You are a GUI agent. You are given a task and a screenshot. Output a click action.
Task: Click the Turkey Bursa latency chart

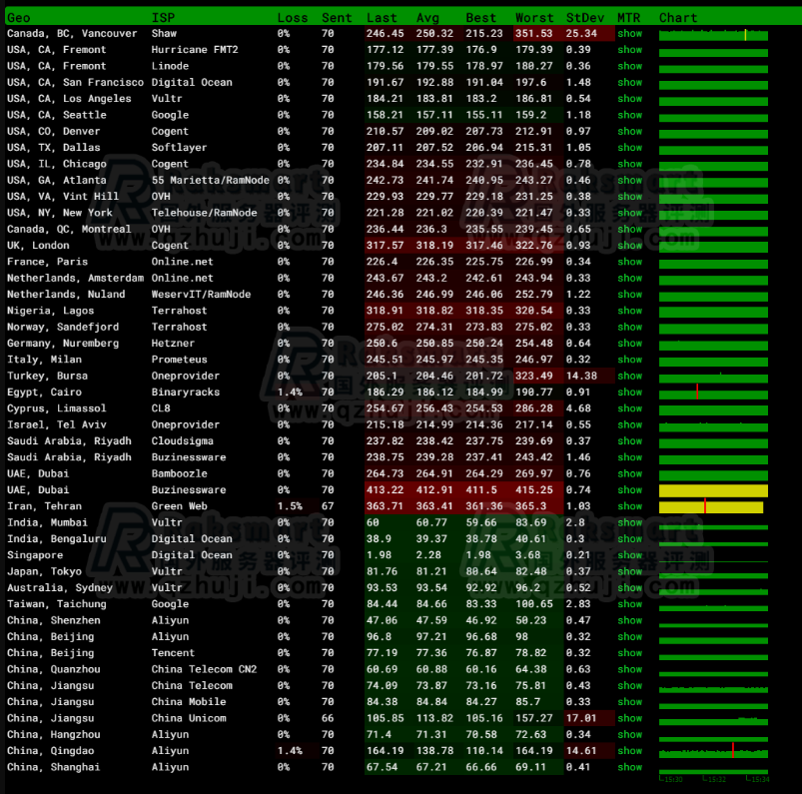click(x=713, y=378)
